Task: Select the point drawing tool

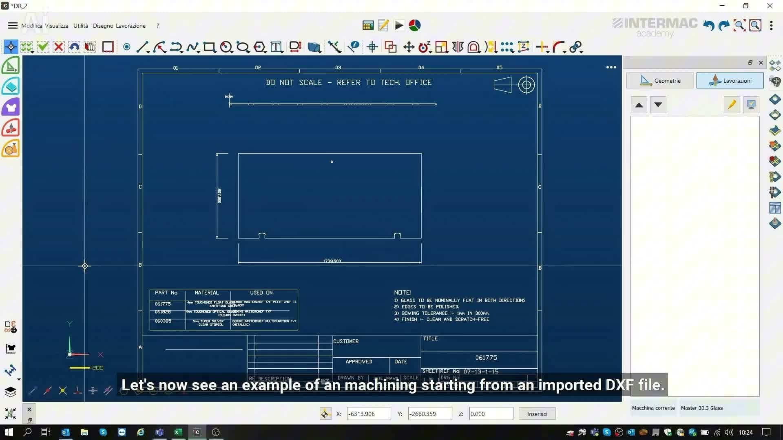Action: [127, 47]
